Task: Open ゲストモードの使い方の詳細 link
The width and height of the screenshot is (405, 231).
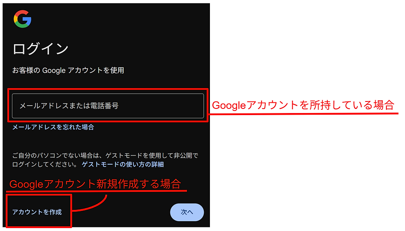Action: pyautogui.click(x=123, y=164)
